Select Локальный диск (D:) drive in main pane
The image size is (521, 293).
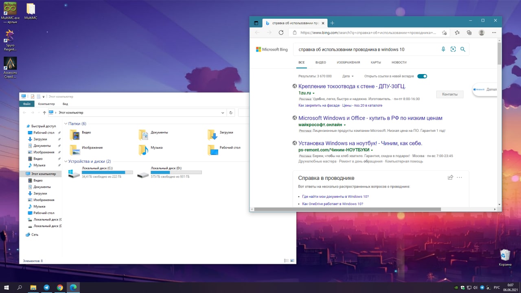169,172
